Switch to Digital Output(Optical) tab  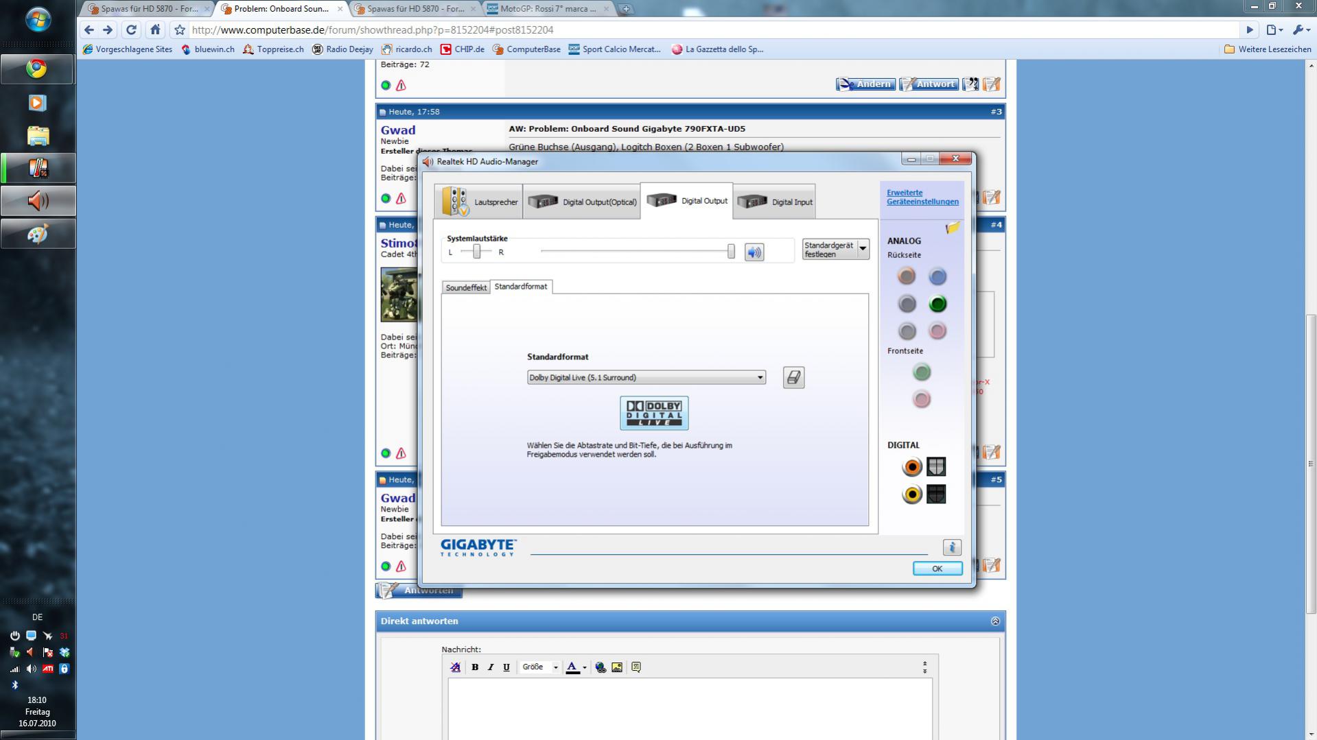click(x=581, y=202)
